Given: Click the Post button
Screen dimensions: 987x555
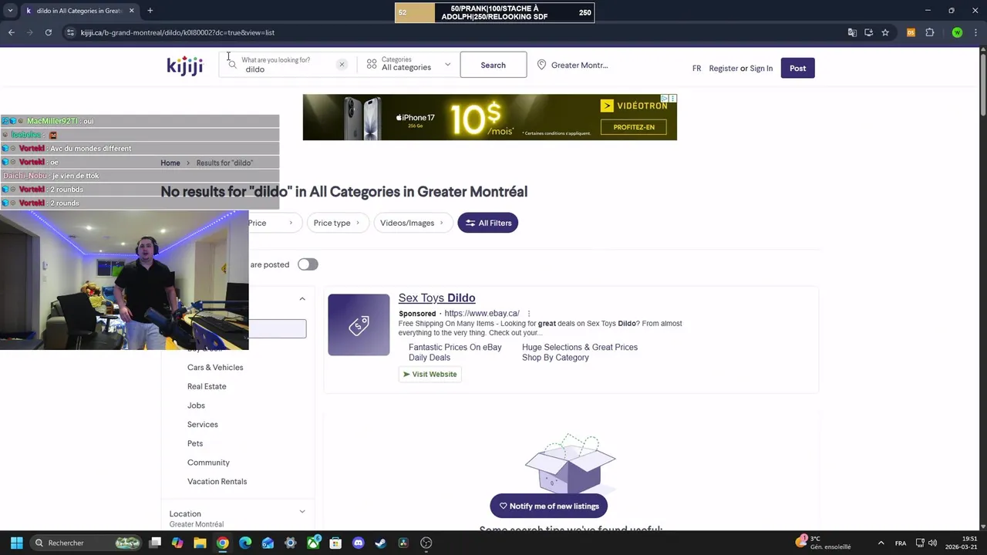Looking at the screenshot, I should tap(797, 68).
